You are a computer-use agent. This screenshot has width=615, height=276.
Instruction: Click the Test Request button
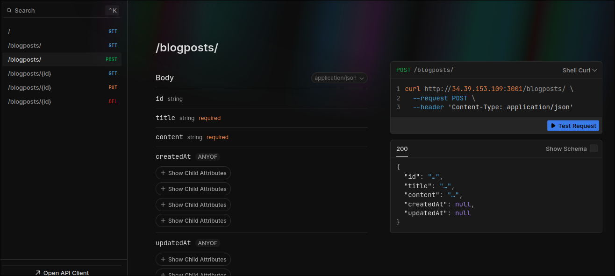click(x=573, y=126)
